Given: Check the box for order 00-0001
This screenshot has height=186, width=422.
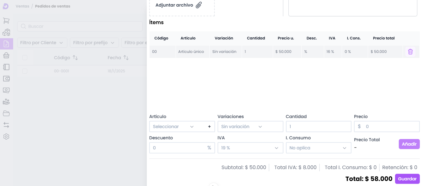Looking at the screenshot, I should coord(25,71).
